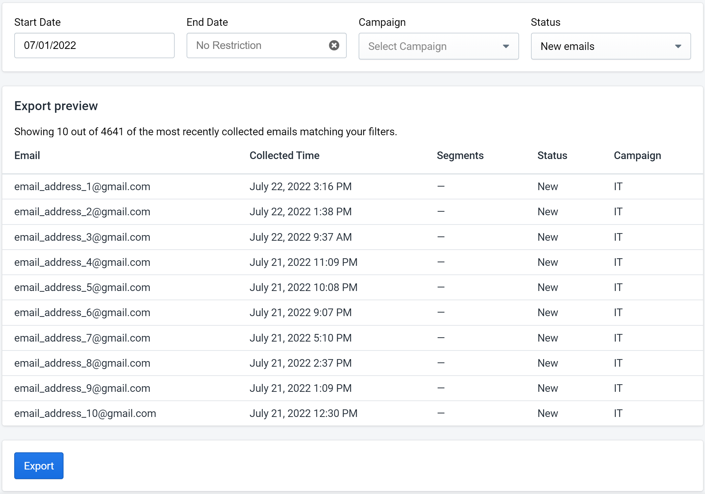Screen dimensions: 705x494
Task: Click collected time July 22, 2022 3:16 PM
Action: click(x=300, y=186)
